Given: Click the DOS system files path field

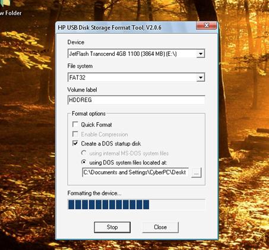Looking at the screenshot, I should tap(135, 172).
